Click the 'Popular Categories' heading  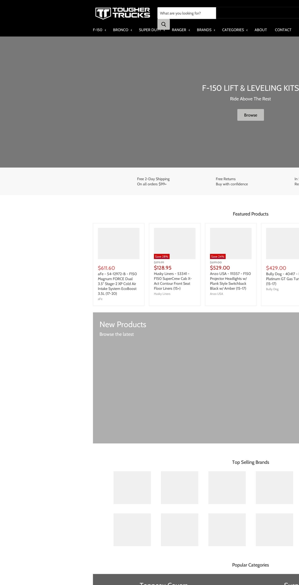250,565
